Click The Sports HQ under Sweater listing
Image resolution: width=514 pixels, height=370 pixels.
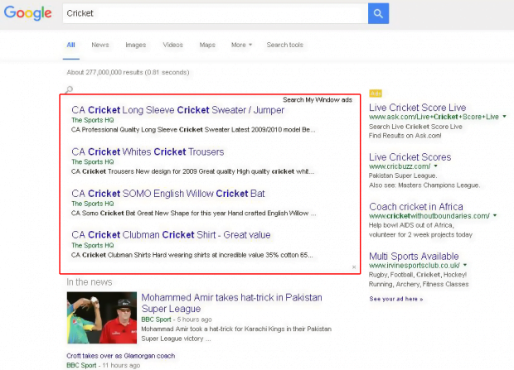[93, 120]
